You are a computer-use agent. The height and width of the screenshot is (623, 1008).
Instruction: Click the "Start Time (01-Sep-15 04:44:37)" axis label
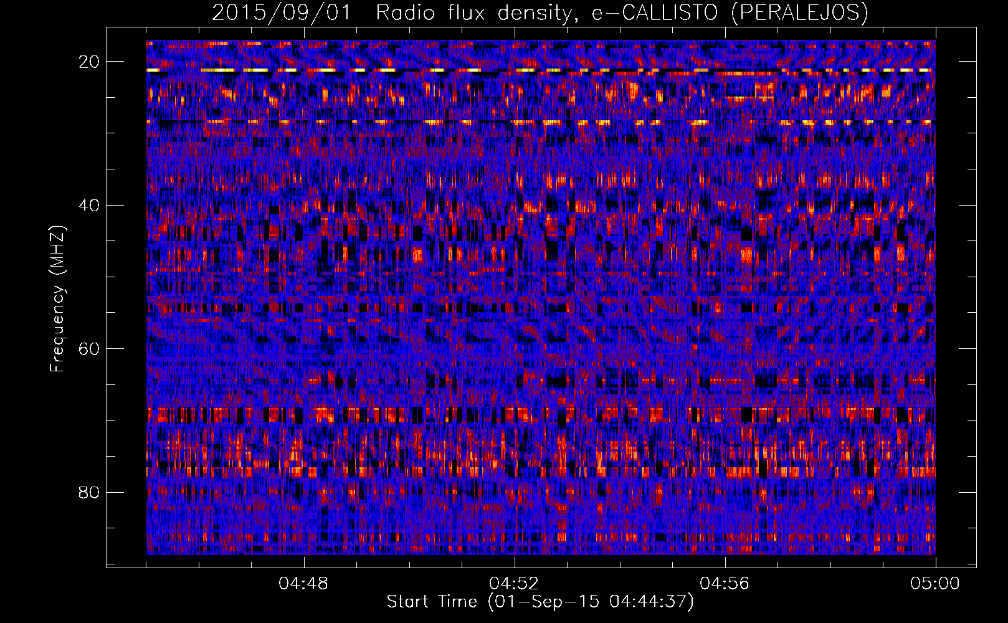tap(540, 602)
